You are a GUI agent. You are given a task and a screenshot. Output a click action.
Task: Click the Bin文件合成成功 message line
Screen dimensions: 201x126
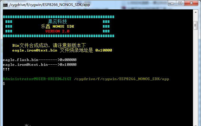[49, 45]
